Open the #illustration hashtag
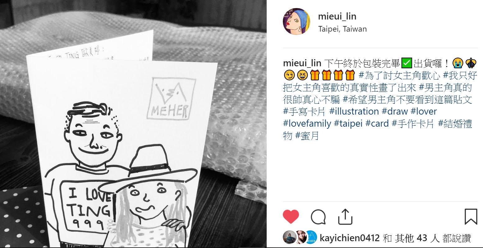 [x=354, y=111]
